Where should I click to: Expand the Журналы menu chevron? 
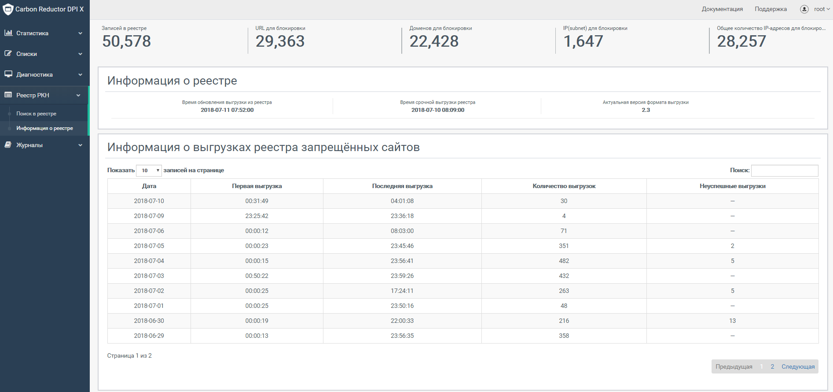(x=80, y=145)
